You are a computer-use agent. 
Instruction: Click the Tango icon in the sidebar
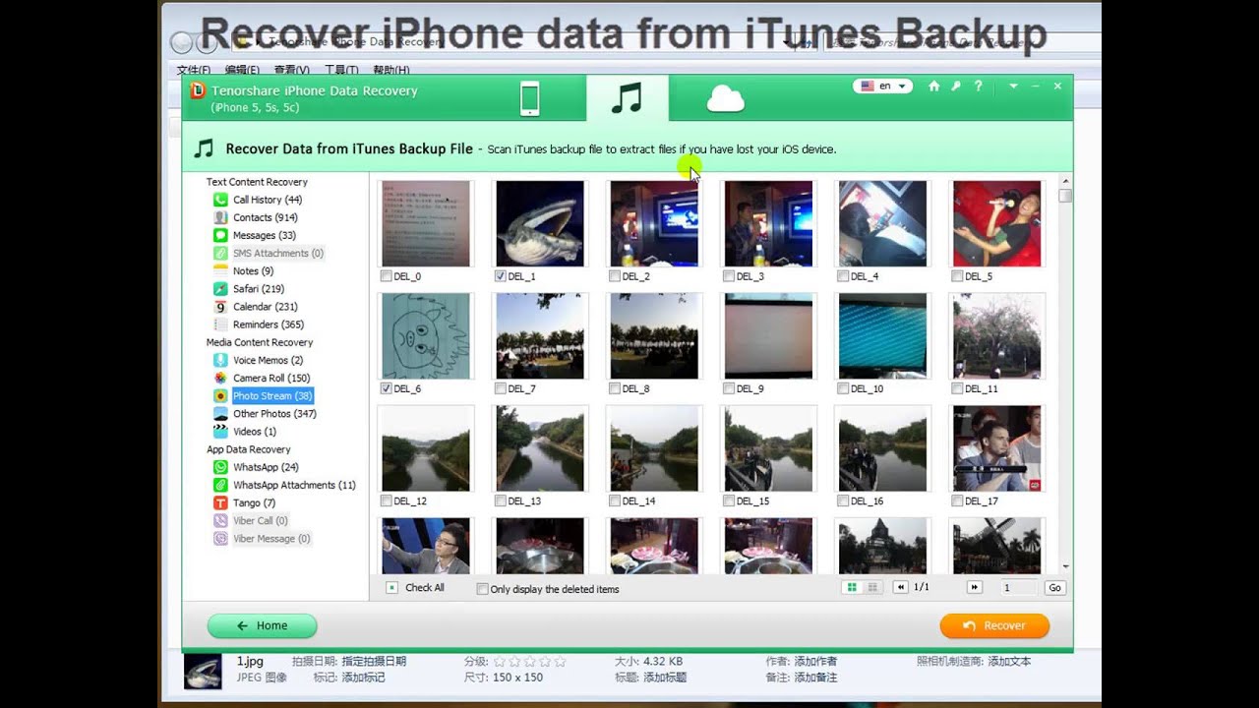tap(220, 502)
